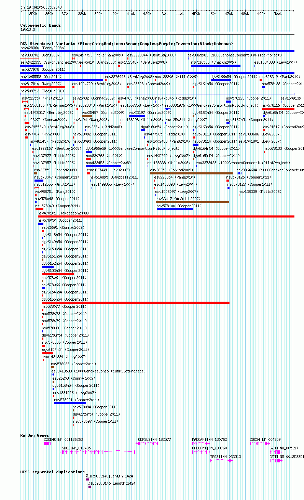Open esv3364684 1000GenomesConsortium variant label
This screenshot has height=500, width=304.
tap(270, 170)
